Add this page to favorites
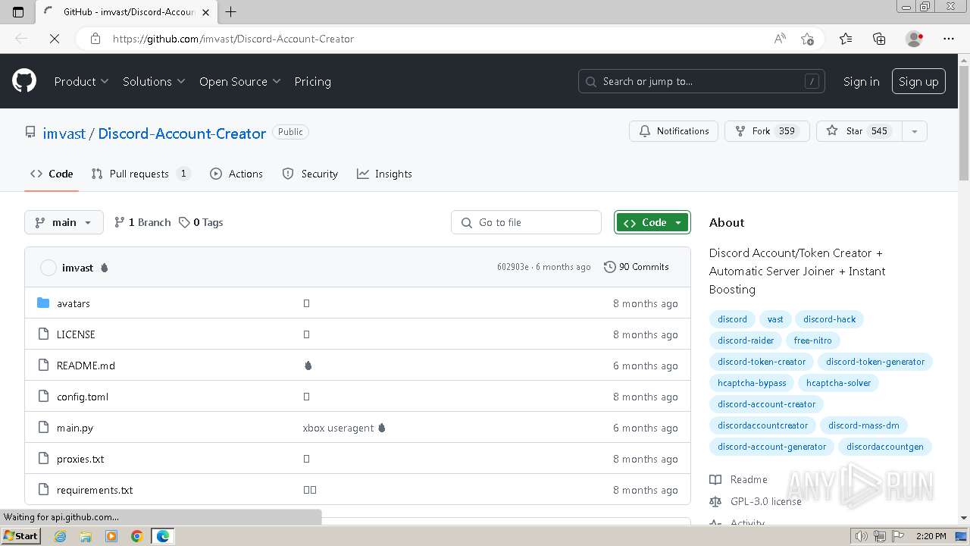The height and width of the screenshot is (546, 970). pyautogui.click(x=807, y=39)
